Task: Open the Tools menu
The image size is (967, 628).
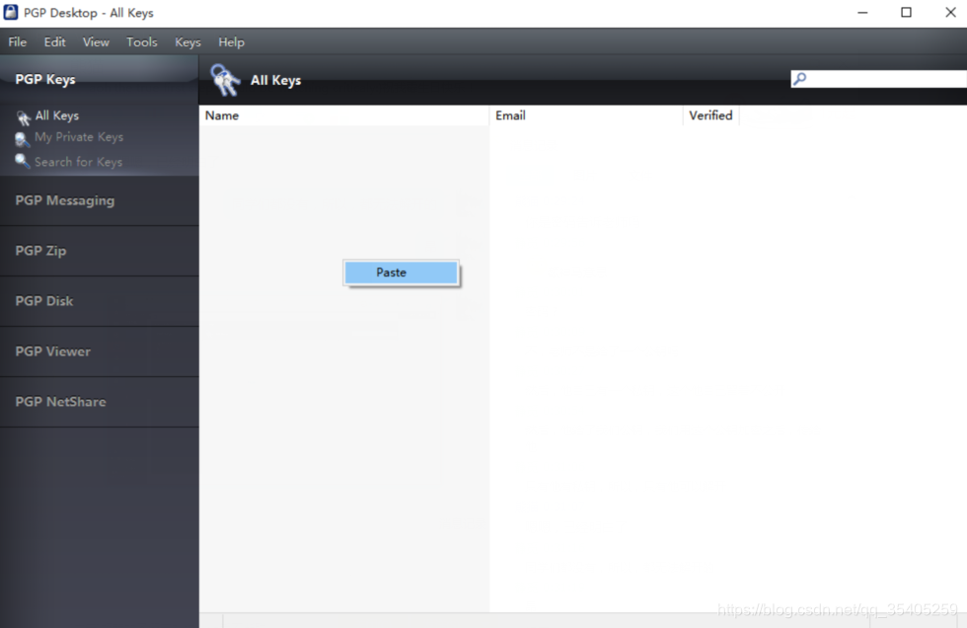Action: [142, 41]
